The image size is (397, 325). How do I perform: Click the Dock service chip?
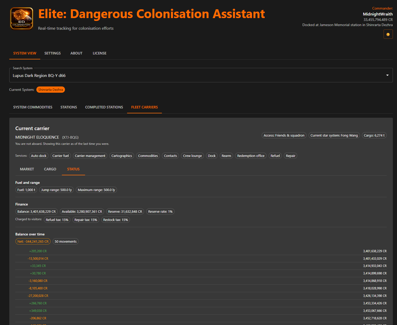[x=212, y=156]
